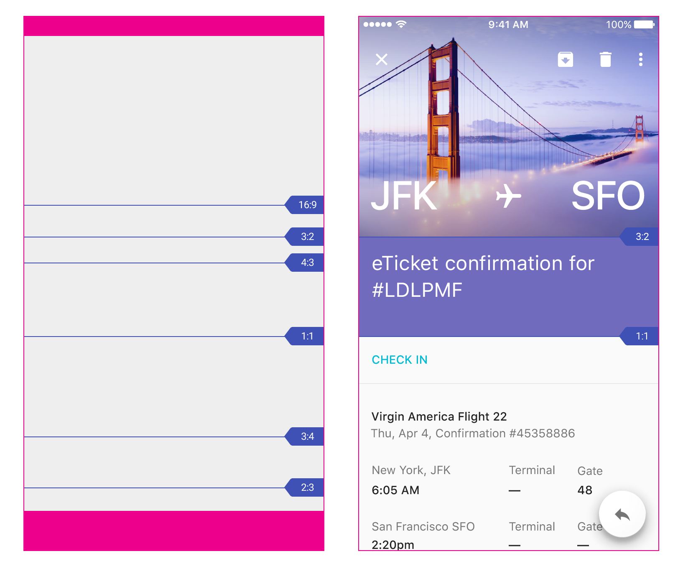Image resolution: width=683 pixels, height=574 pixels.
Task: Open the three-dot overflow menu
Action: [640, 59]
